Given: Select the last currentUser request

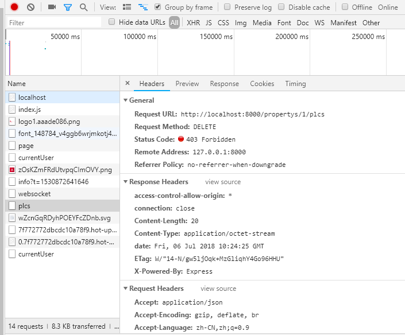Looking at the screenshot, I should (62, 254).
